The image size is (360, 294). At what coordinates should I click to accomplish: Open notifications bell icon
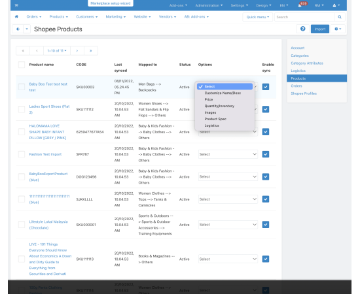(x=300, y=5)
